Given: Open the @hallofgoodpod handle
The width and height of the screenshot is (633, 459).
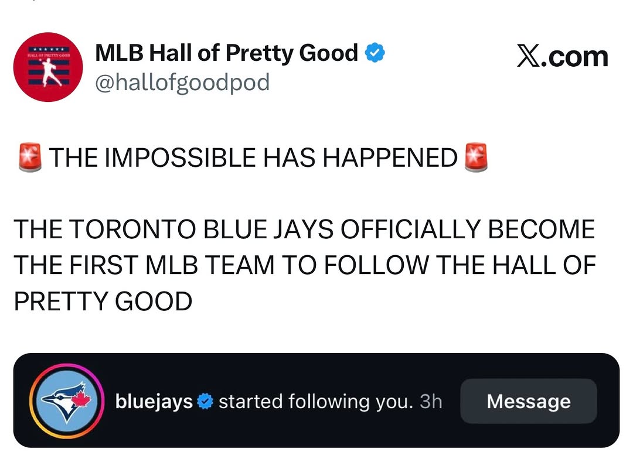Looking at the screenshot, I should [x=182, y=83].
